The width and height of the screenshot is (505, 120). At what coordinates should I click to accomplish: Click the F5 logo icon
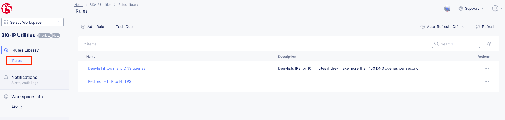[x=7, y=8]
